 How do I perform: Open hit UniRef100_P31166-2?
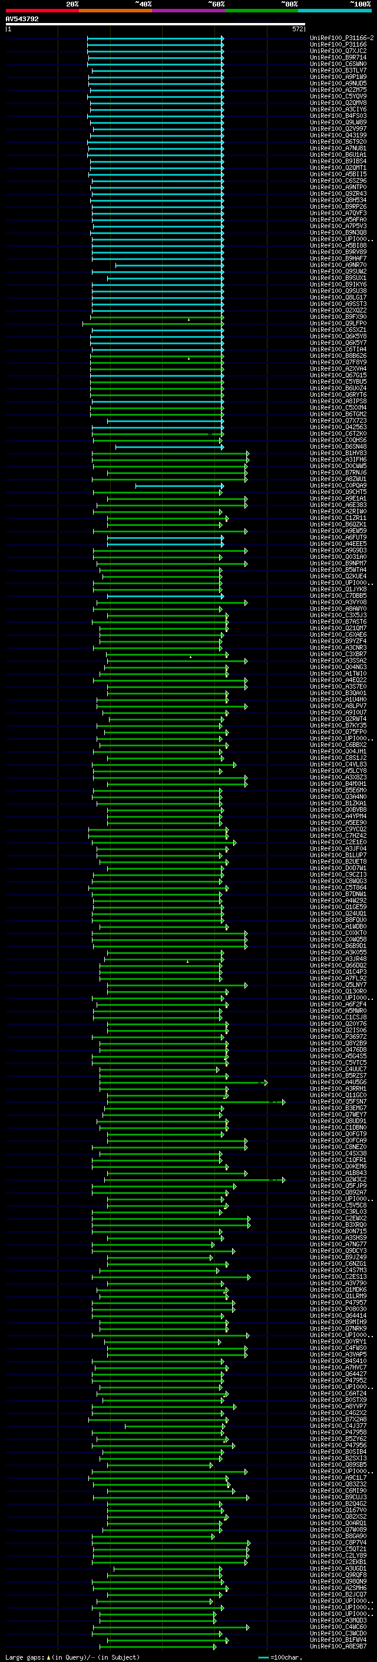point(342,38)
